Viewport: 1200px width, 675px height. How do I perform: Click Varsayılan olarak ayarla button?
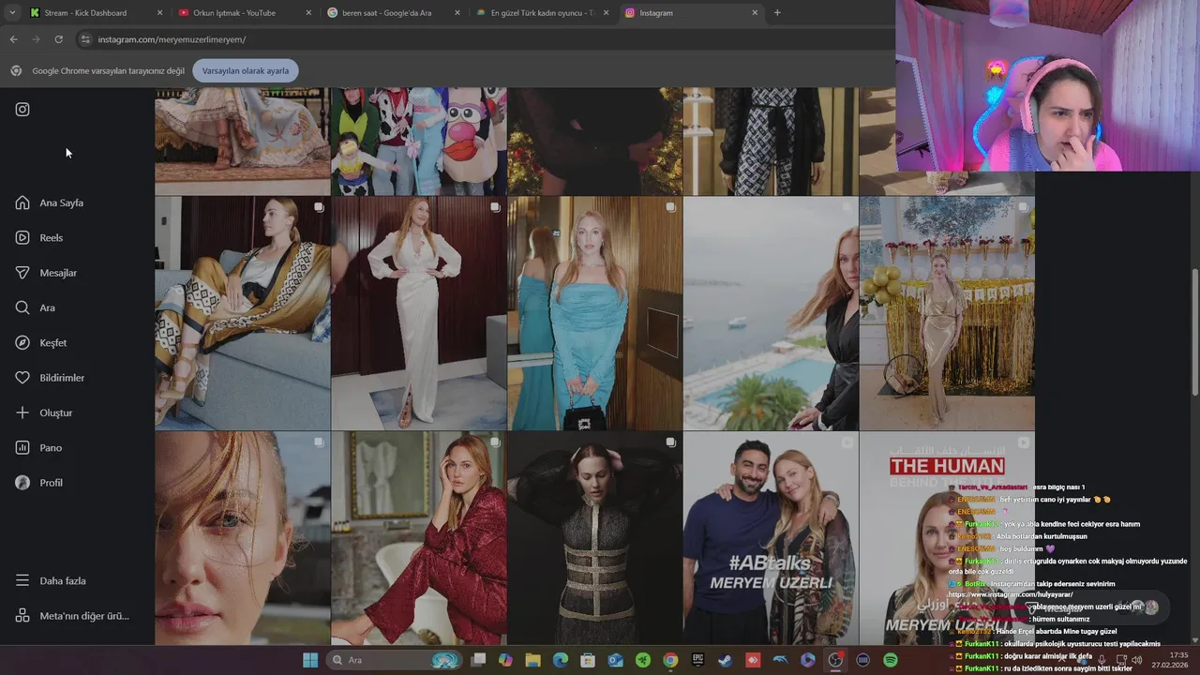click(x=246, y=71)
